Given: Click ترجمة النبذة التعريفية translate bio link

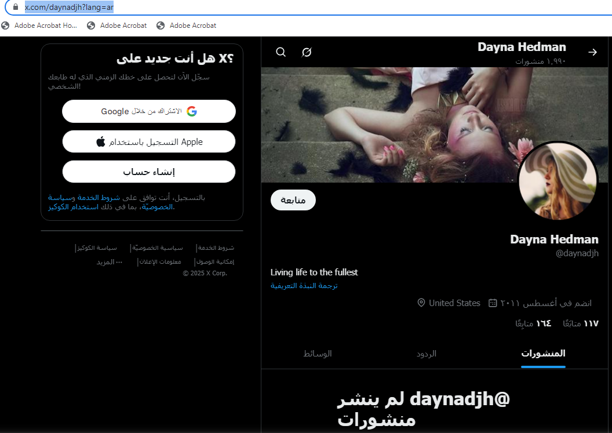Looking at the screenshot, I should click(304, 286).
